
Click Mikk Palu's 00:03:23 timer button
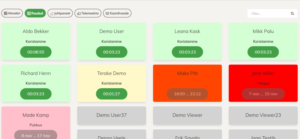tap(263, 52)
